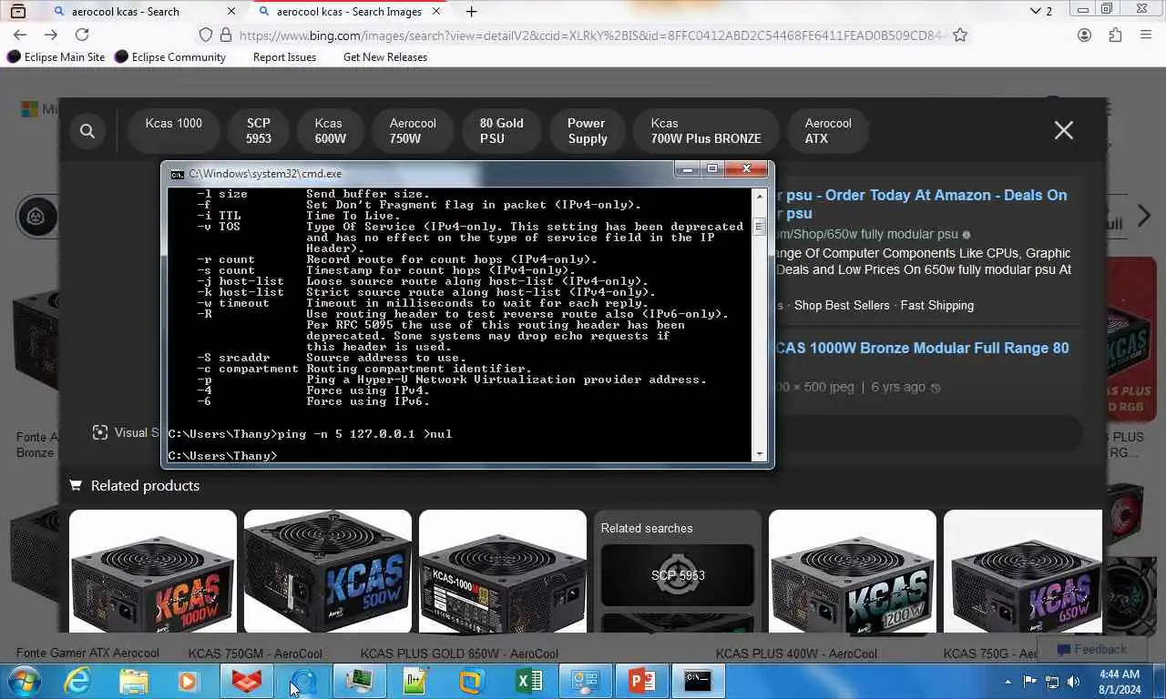Open the red fox-shaped taskbar application

[x=246, y=681]
